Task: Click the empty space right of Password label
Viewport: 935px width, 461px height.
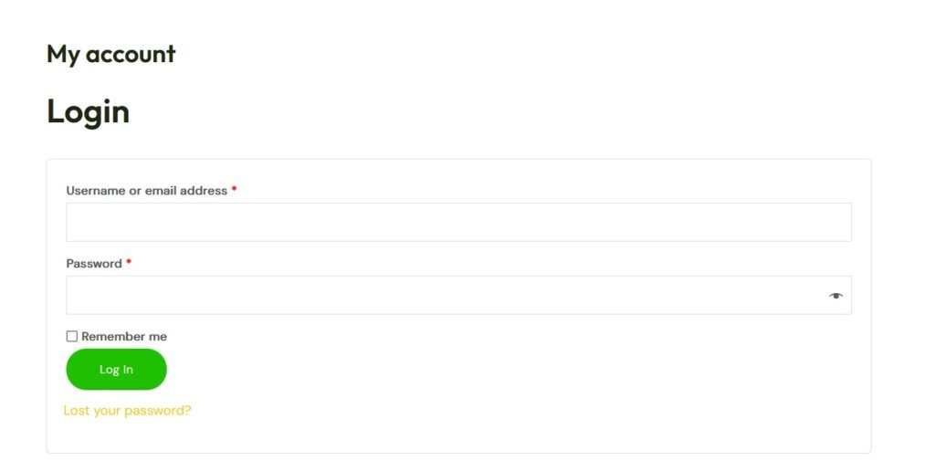Action: (x=457, y=264)
